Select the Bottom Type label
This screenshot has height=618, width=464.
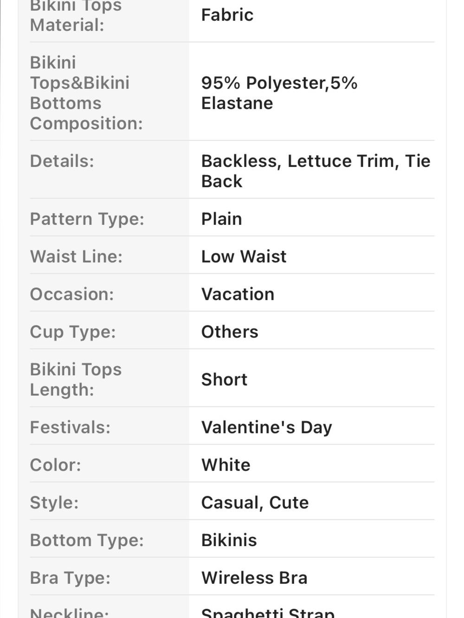click(87, 541)
